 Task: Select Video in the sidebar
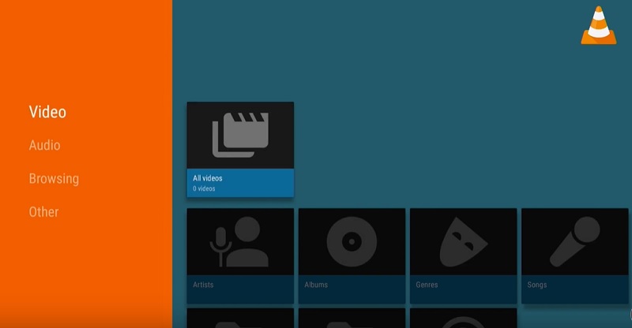[47, 112]
